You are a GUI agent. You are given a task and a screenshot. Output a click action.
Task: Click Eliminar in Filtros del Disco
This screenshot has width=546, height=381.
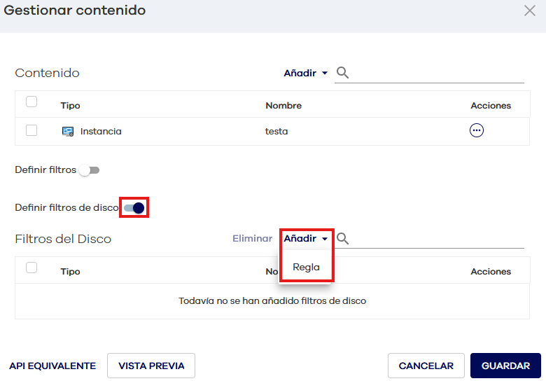(252, 239)
